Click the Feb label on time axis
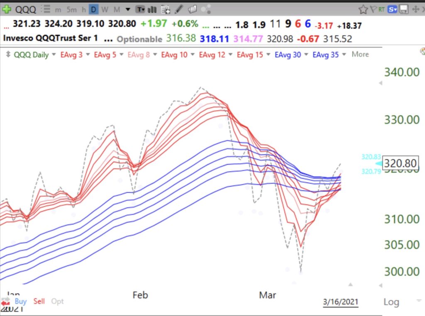This screenshot has width=425, height=316. pos(140,295)
